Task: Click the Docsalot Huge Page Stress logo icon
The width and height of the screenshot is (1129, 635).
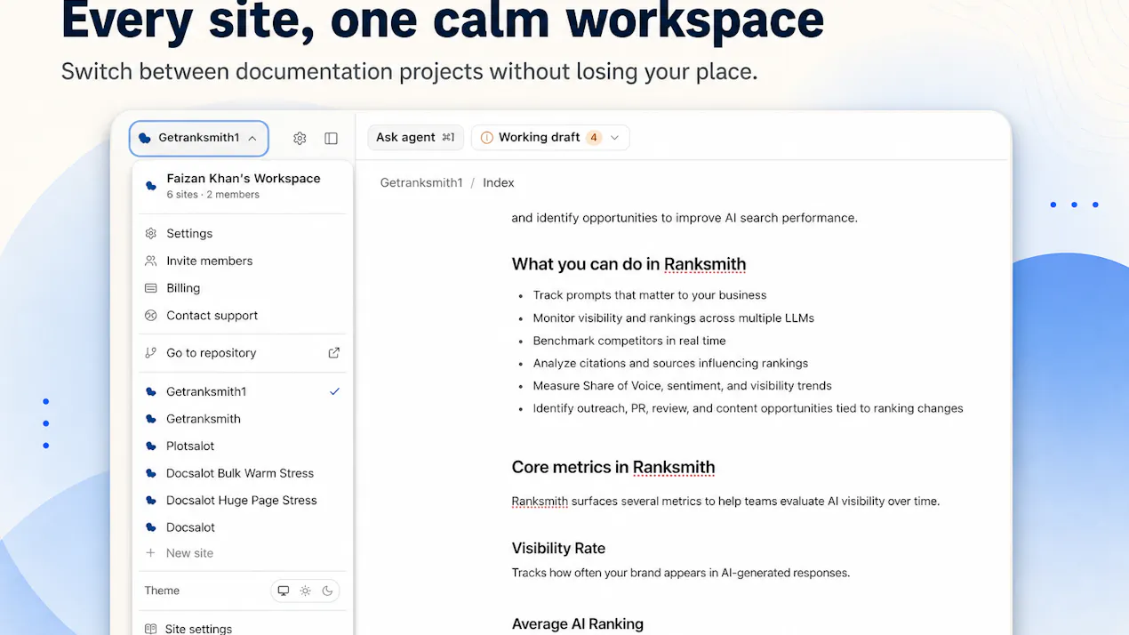Action: point(150,501)
